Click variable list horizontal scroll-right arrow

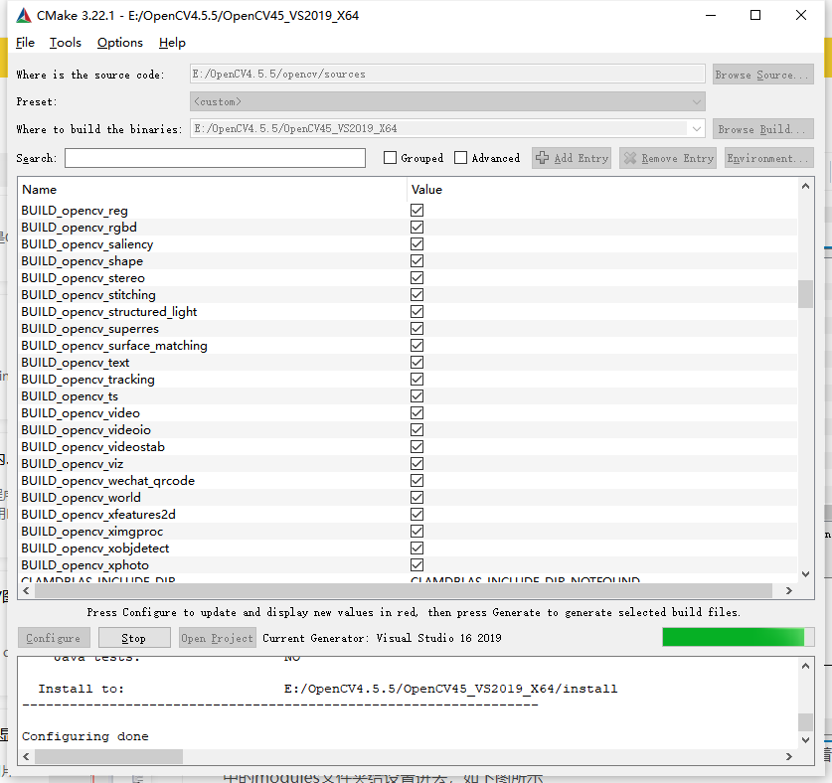coord(788,590)
